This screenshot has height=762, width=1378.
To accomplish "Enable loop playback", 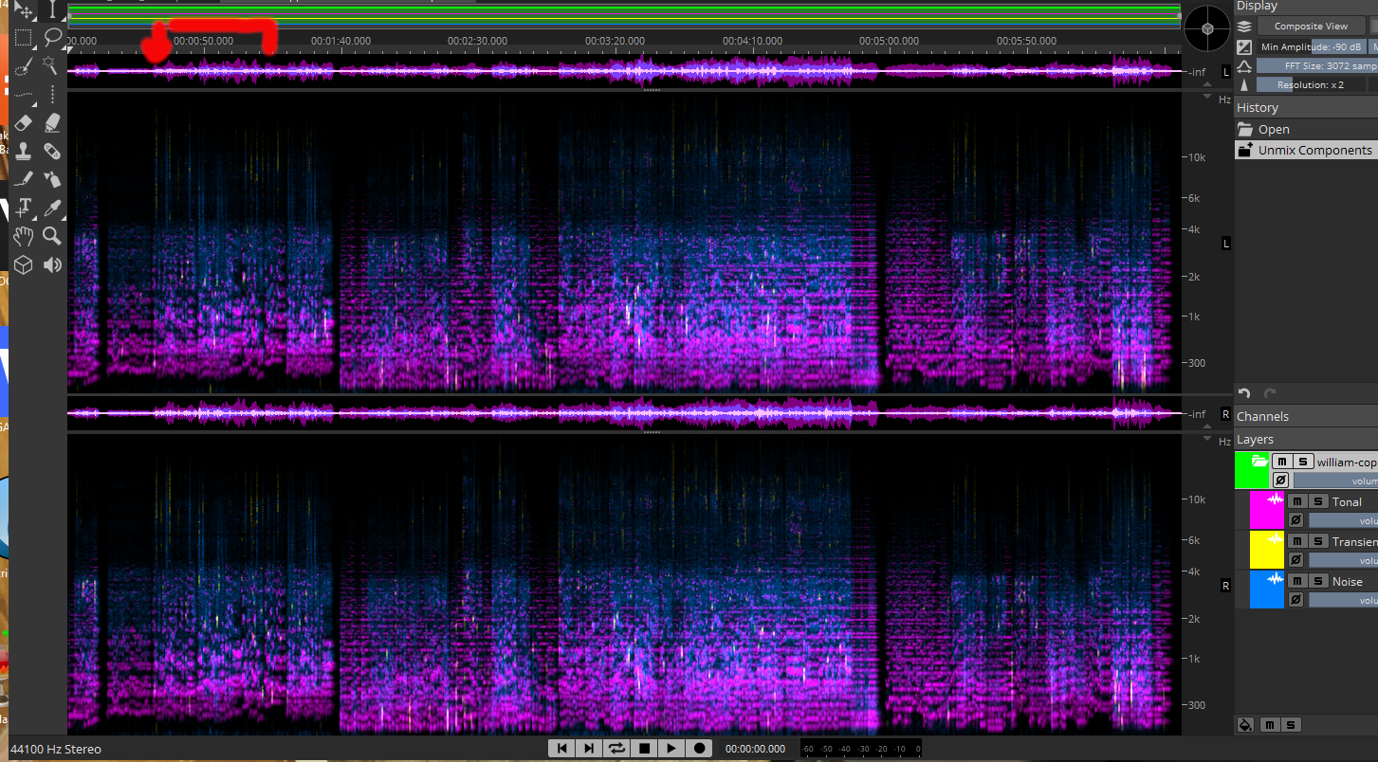I will (616, 748).
